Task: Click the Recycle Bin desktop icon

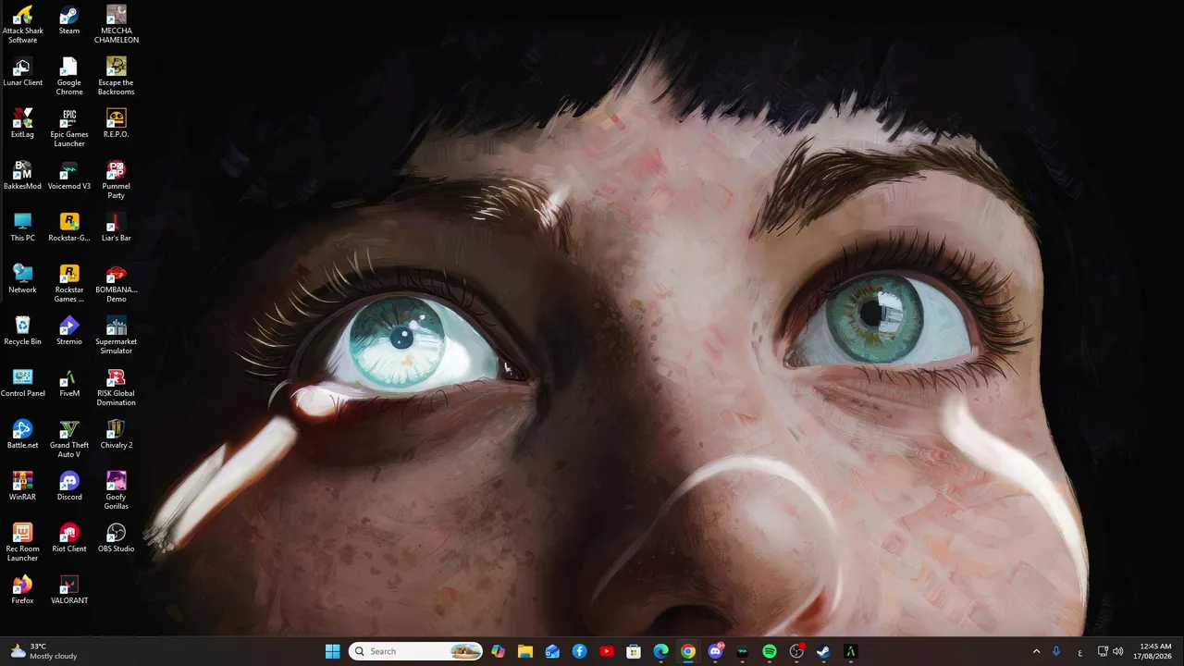Action: (x=22, y=331)
